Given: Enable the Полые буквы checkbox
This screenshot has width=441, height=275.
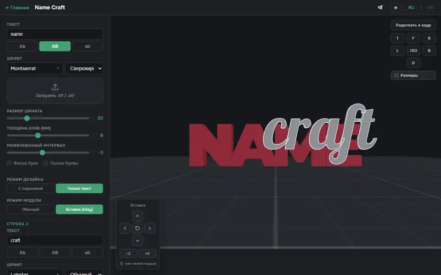Looking at the screenshot, I should (45, 163).
